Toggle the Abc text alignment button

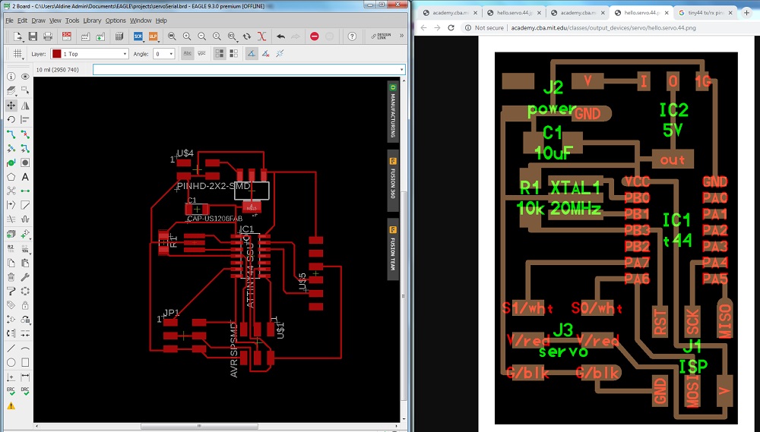point(187,54)
